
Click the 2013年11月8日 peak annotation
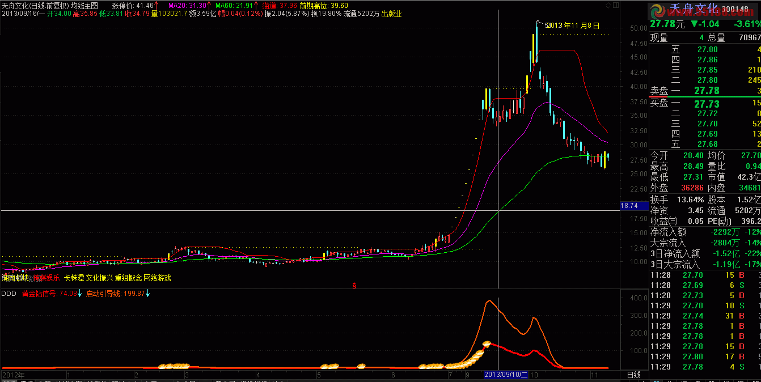point(572,26)
